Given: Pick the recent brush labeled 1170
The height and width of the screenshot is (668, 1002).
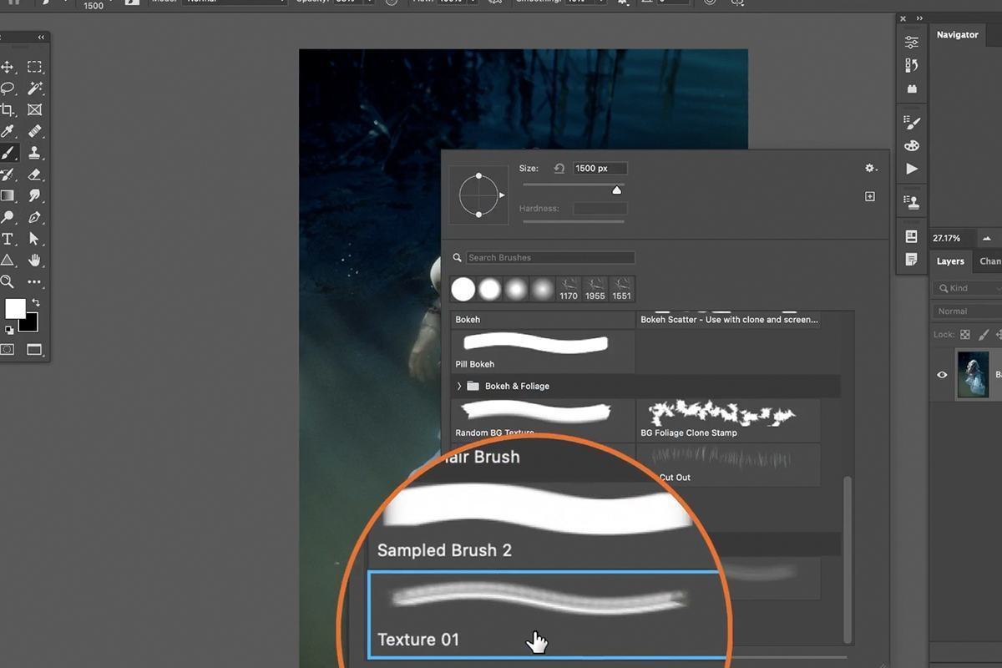Looking at the screenshot, I should (569, 289).
